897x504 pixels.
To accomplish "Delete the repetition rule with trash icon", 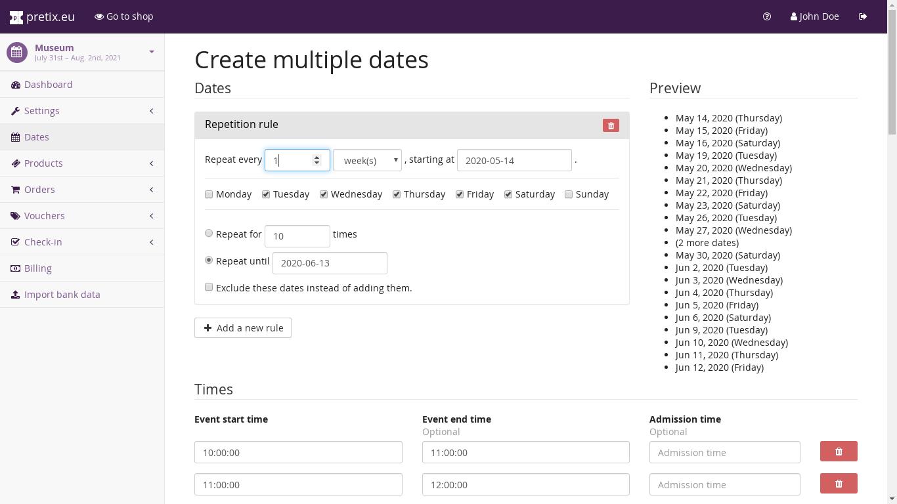I will [x=611, y=125].
